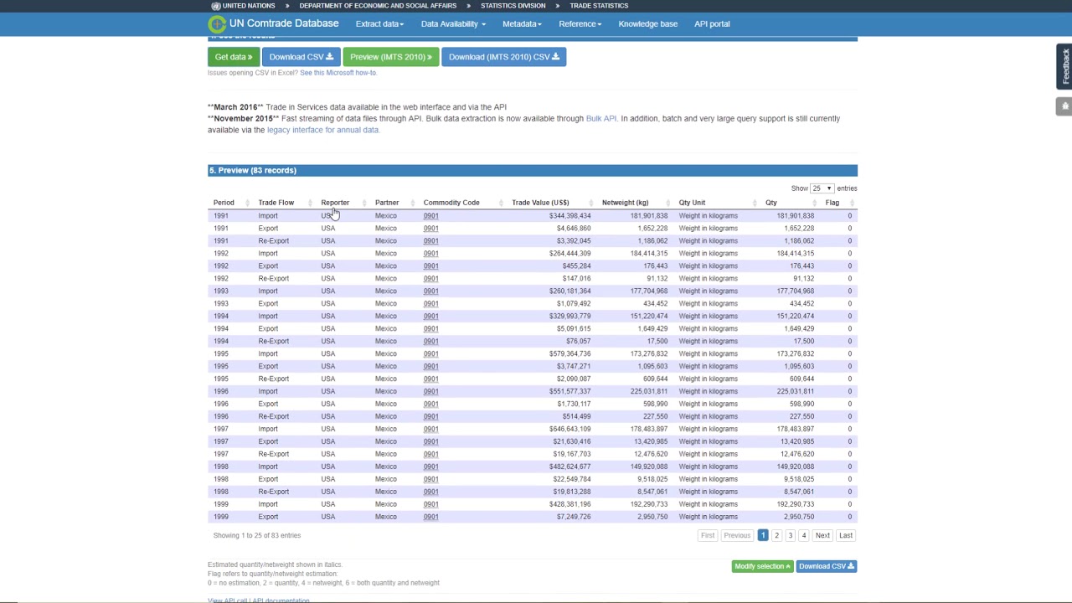Jump to page 4 of results
This screenshot has height=603, width=1072.
click(803, 535)
